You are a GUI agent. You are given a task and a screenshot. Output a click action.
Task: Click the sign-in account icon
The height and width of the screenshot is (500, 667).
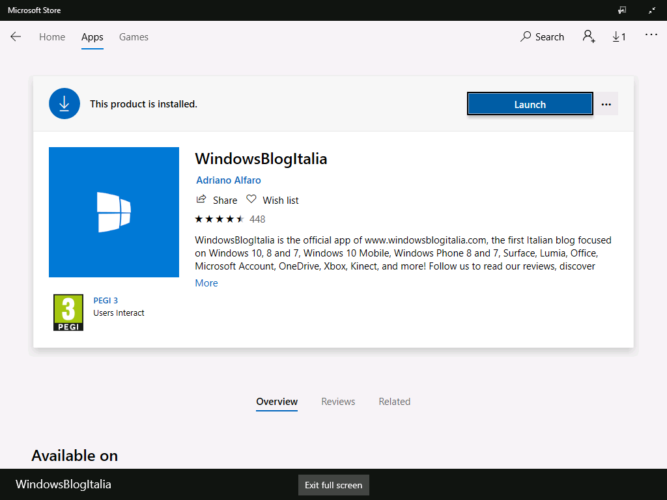(589, 36)
